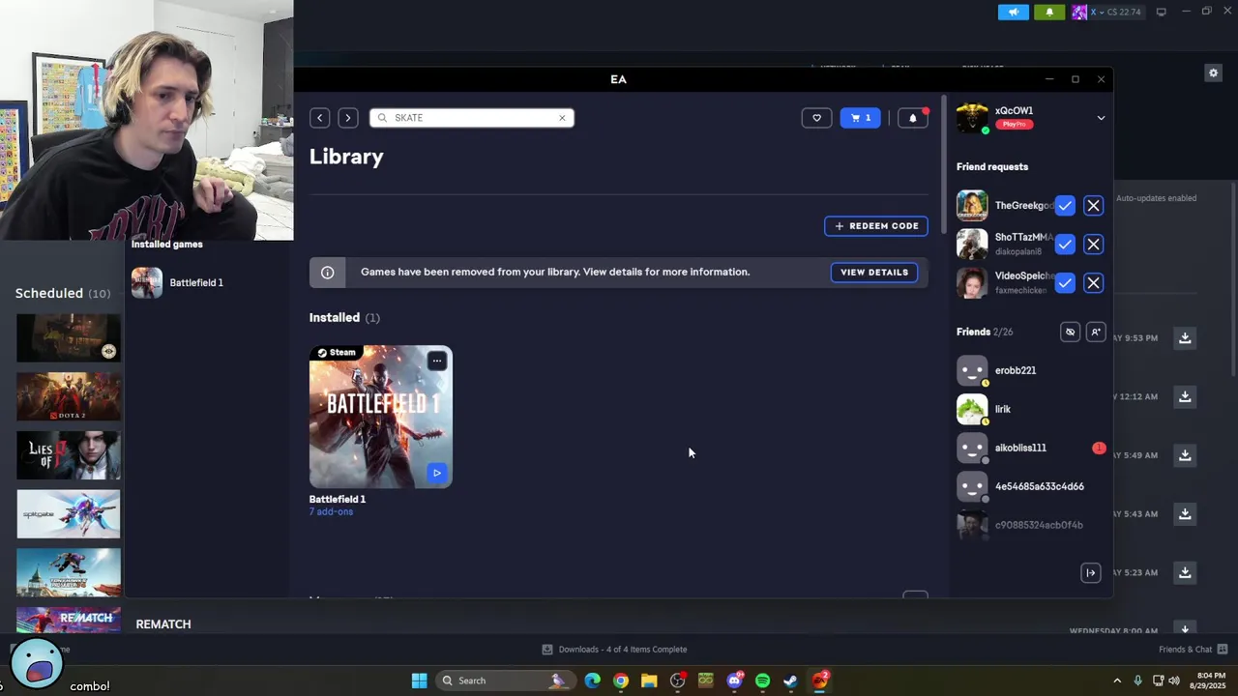The width and height of the screenshot is (1238, 696).
Task: Click the Steam blue megaphone announcements button
Action: click(1013, 12)
